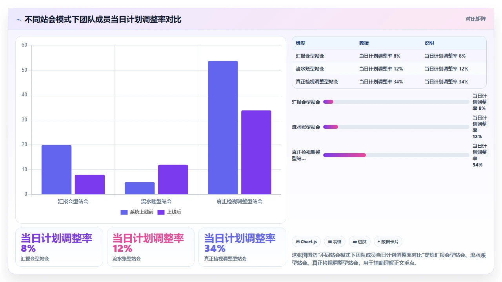The height and width of the screenshot is (282, 502).
Task: Click the 汇报会型站会 progress bar
Action: pyautogui.click(x=396, y=102)
